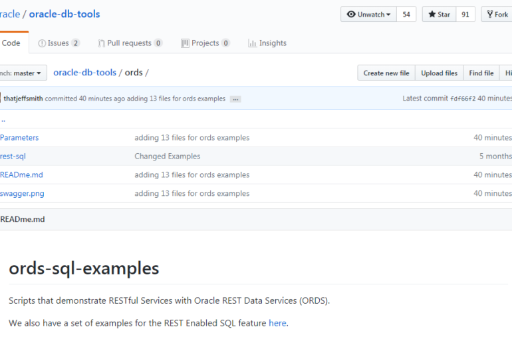Click Create new file button
The image size is (512, 343).
click(386, 73)
